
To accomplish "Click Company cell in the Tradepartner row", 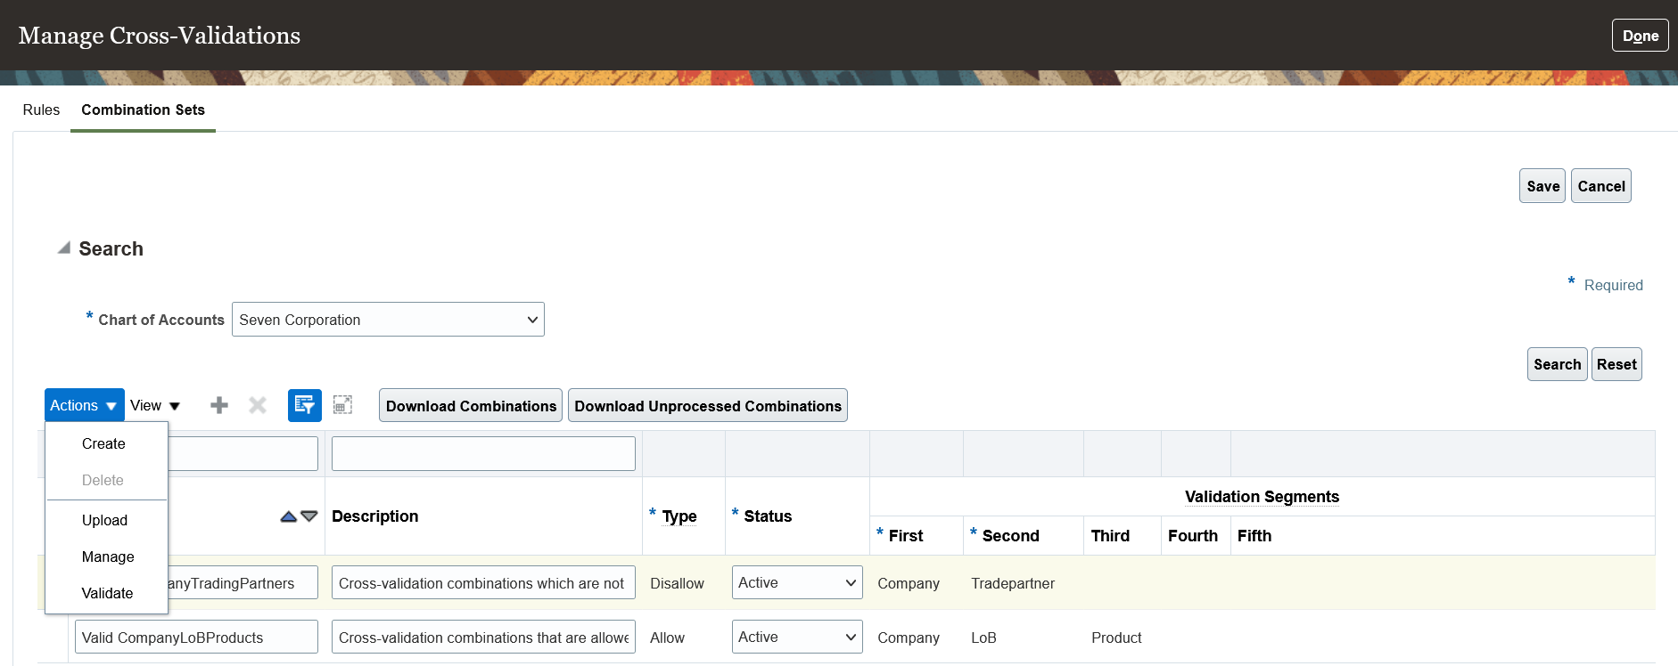I will (909, 583).
